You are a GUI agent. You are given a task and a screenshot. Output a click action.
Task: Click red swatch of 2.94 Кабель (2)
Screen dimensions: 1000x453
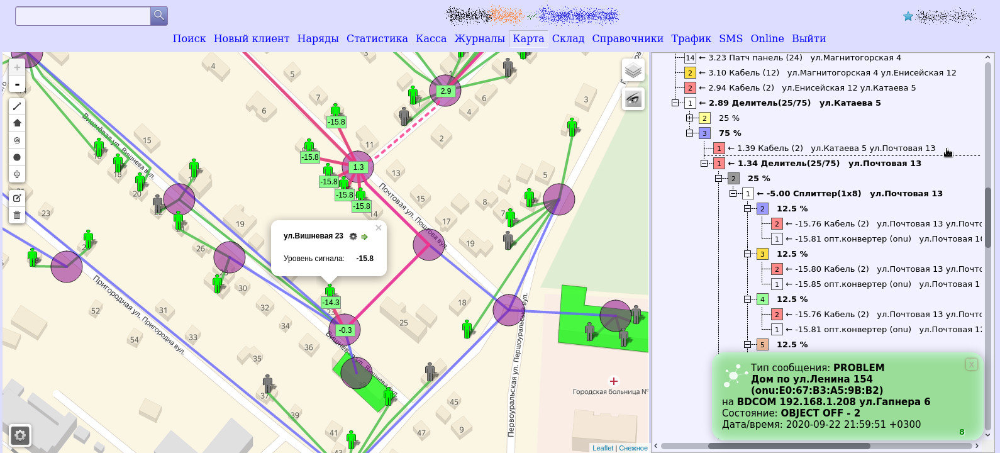coord(690,88)
